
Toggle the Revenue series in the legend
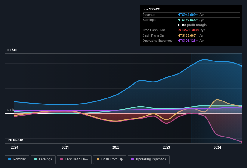click(x=17, y=159)
